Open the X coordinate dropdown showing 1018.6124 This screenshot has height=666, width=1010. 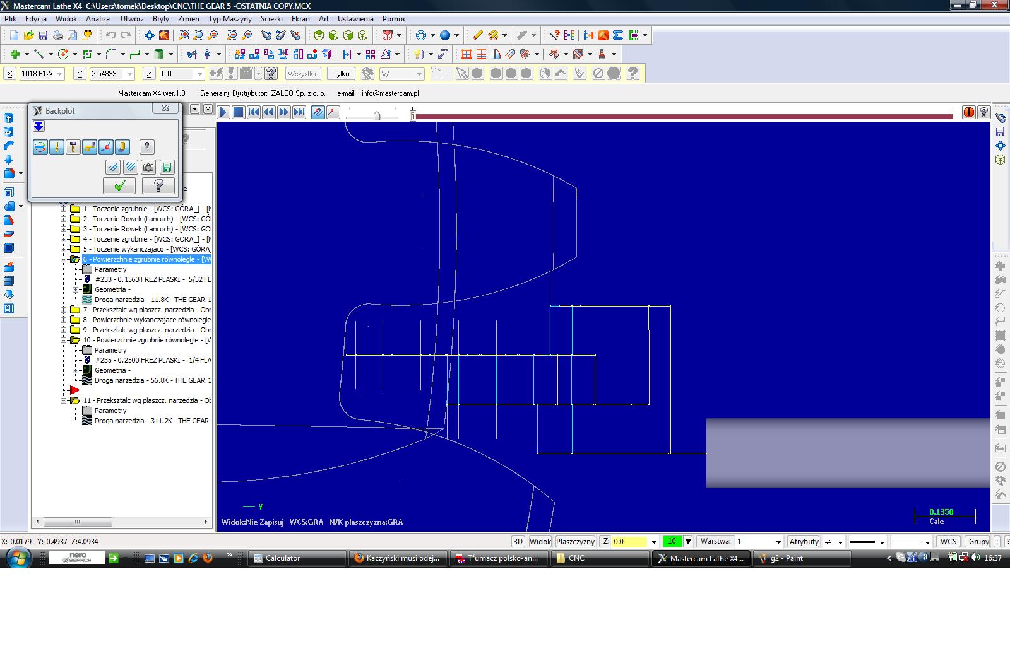pyautogui.click(x=60, y=74)
